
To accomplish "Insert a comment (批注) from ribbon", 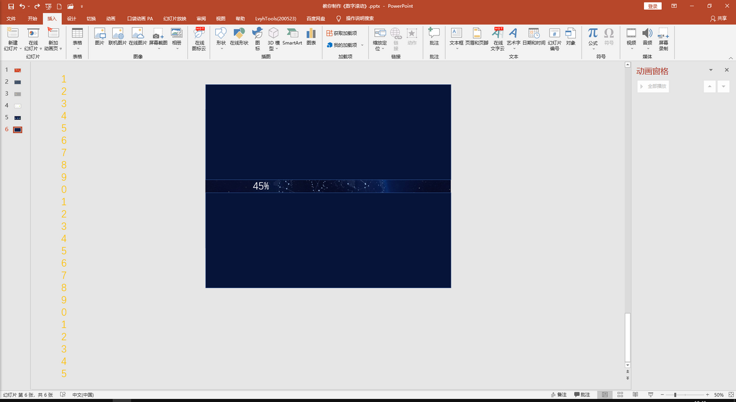I will click(x=434, y=37).
